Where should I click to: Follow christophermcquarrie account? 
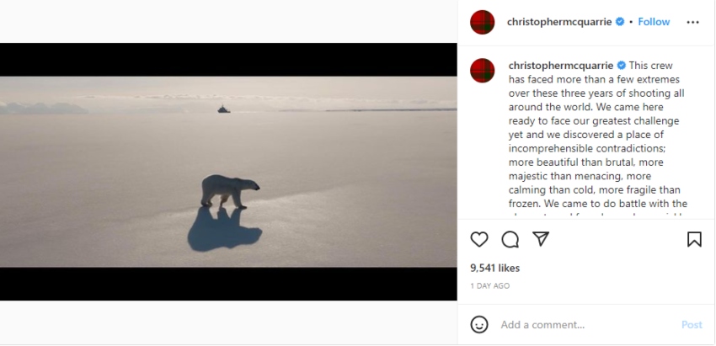point(654,21)
